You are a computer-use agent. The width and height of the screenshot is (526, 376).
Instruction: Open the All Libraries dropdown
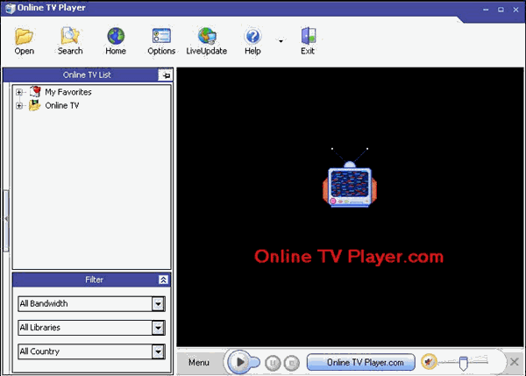click(x=158, y=328)
